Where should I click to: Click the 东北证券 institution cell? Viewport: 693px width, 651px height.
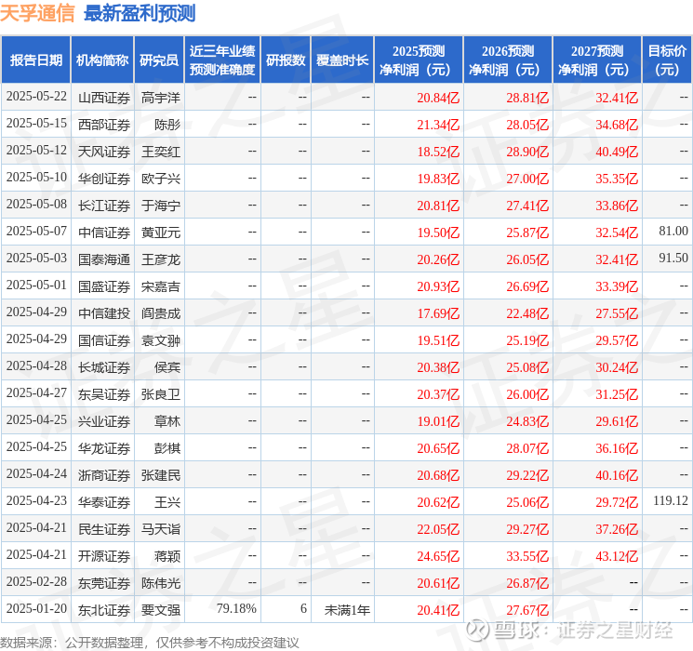coord(104,610)
